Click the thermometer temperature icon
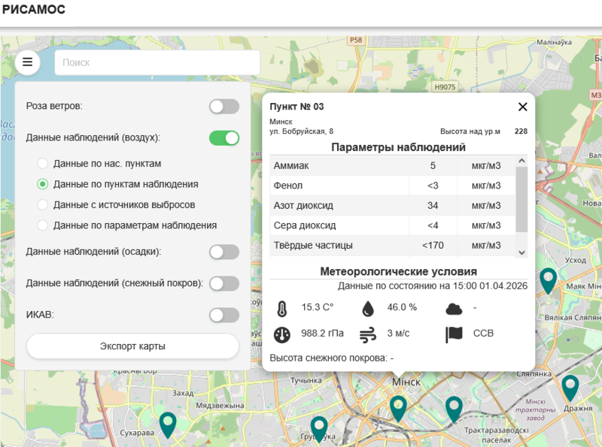 click(x=281, y=308)
